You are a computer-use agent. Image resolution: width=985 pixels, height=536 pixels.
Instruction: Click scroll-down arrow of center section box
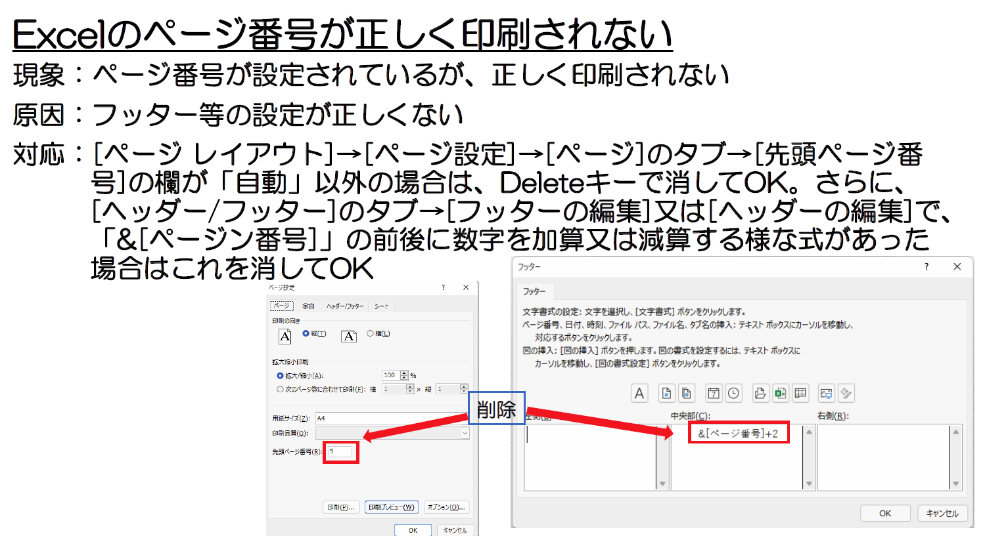[x=809, y=484]
